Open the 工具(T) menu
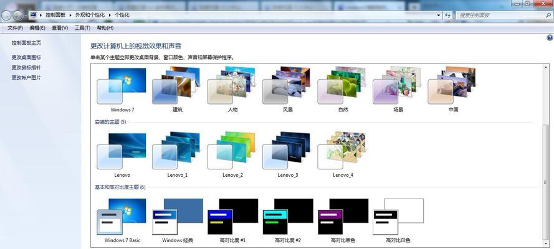Screen dimensions: 554x249 [x=82, y=28]
